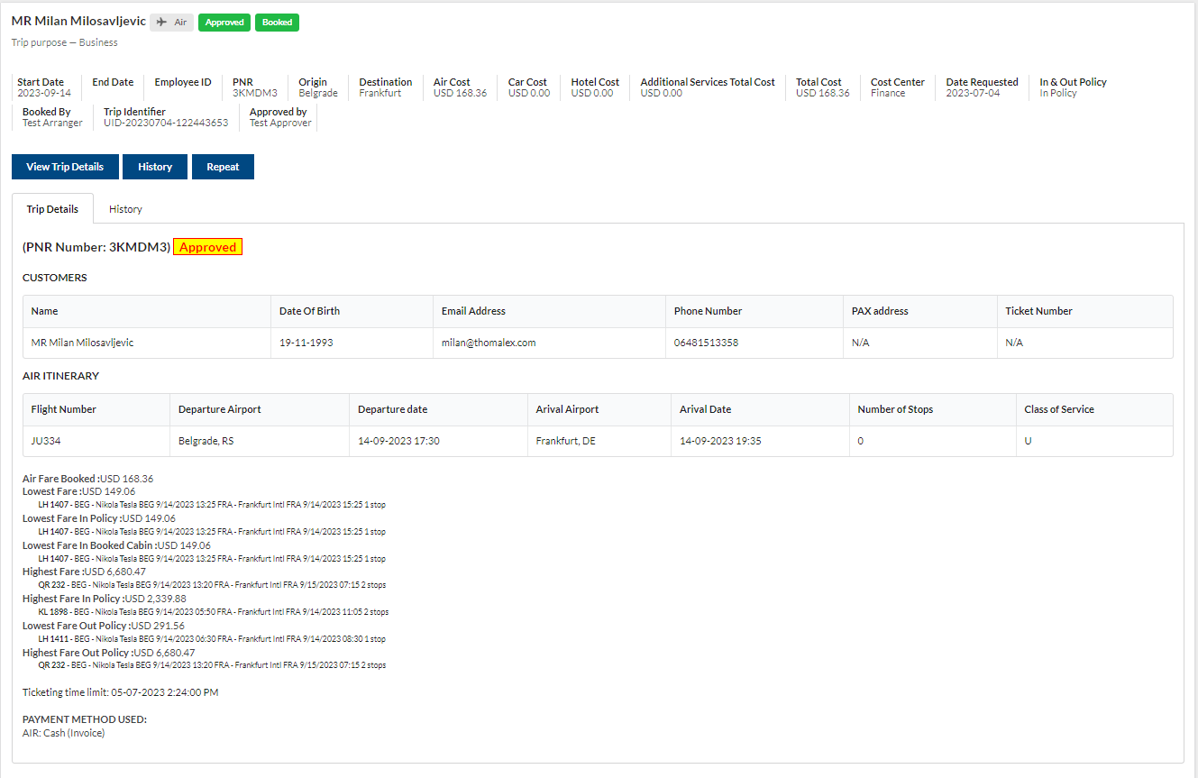Screen dimensions: 1198x778
Task: Click Start Date value 2023-09-14
Action: [x=44, y=93]
